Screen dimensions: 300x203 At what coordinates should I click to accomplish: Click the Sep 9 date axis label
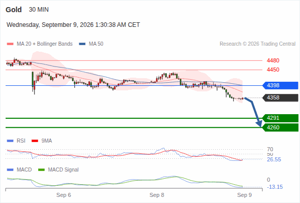245,195
